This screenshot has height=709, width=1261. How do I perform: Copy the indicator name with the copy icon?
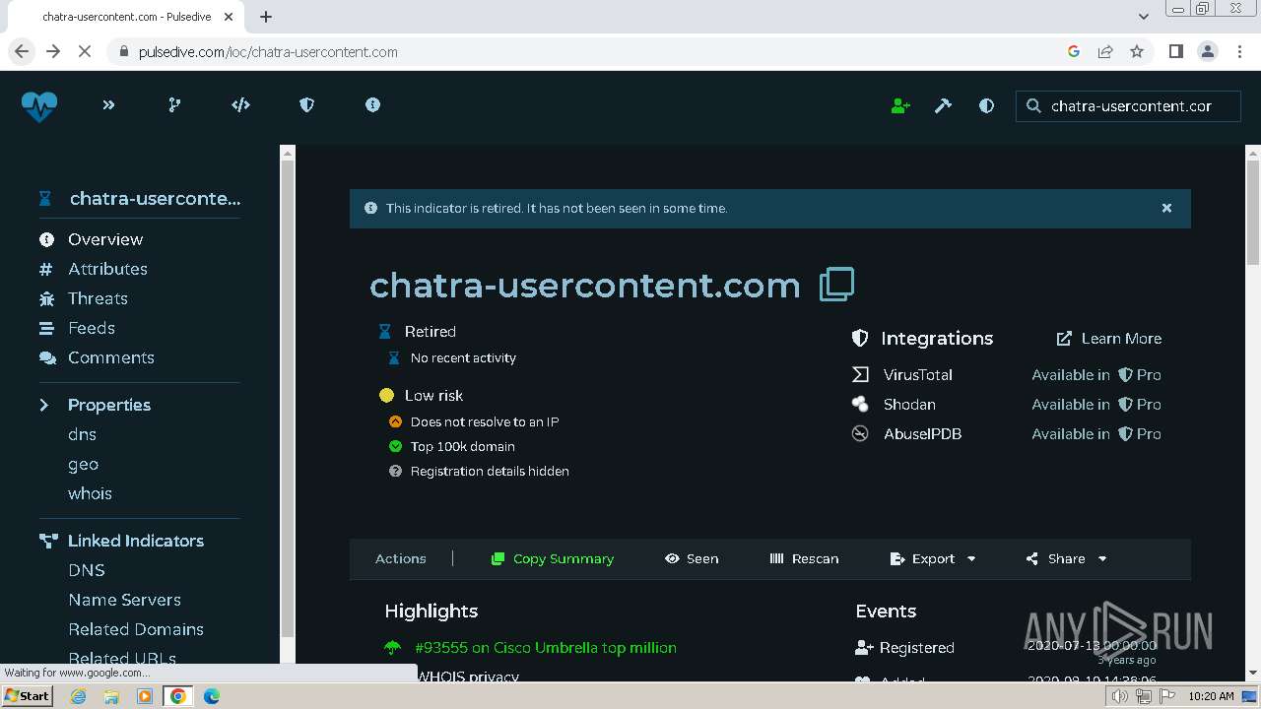coord(836,285)
